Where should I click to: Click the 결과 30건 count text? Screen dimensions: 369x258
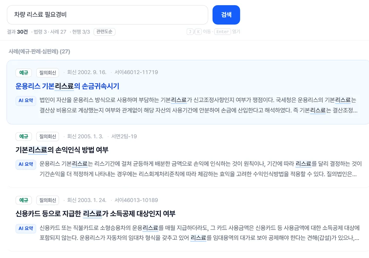17,32
